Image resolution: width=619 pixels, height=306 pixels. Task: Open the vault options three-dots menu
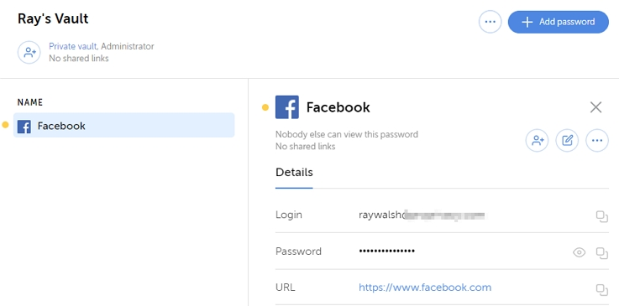click(490, 22)
